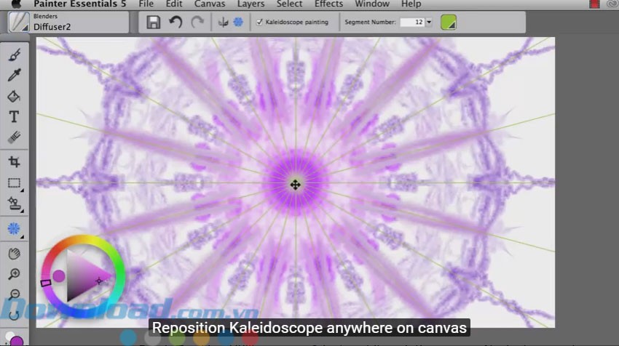The width and height of the screenshot is (619, 346).
Task: Open the Effects menu
Action: tap(329, 4)
